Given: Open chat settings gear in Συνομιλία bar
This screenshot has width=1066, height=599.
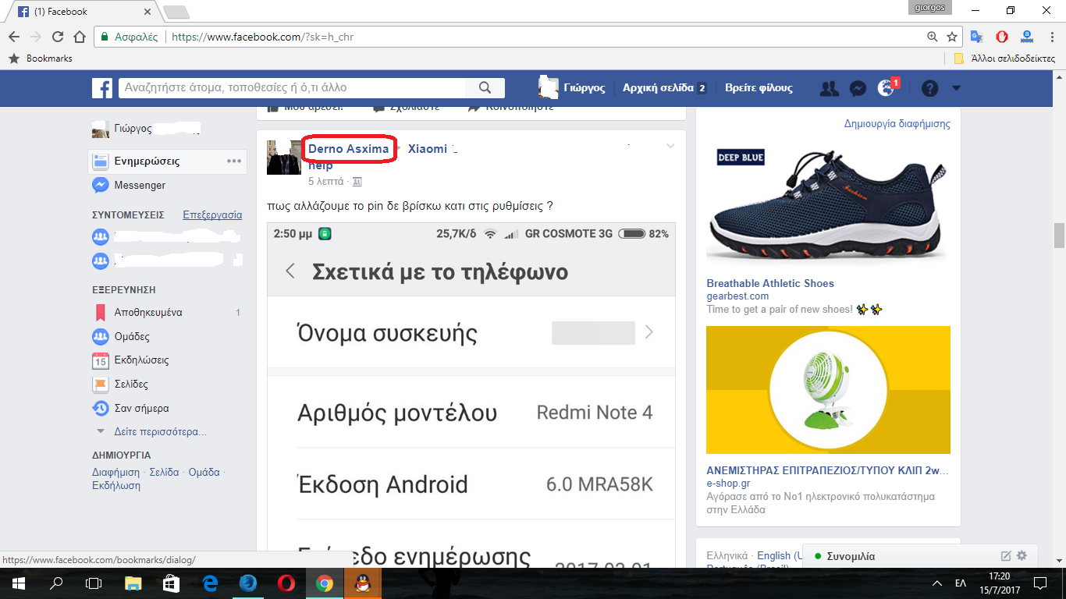Looking at the screenshot, I should 1022,556.
